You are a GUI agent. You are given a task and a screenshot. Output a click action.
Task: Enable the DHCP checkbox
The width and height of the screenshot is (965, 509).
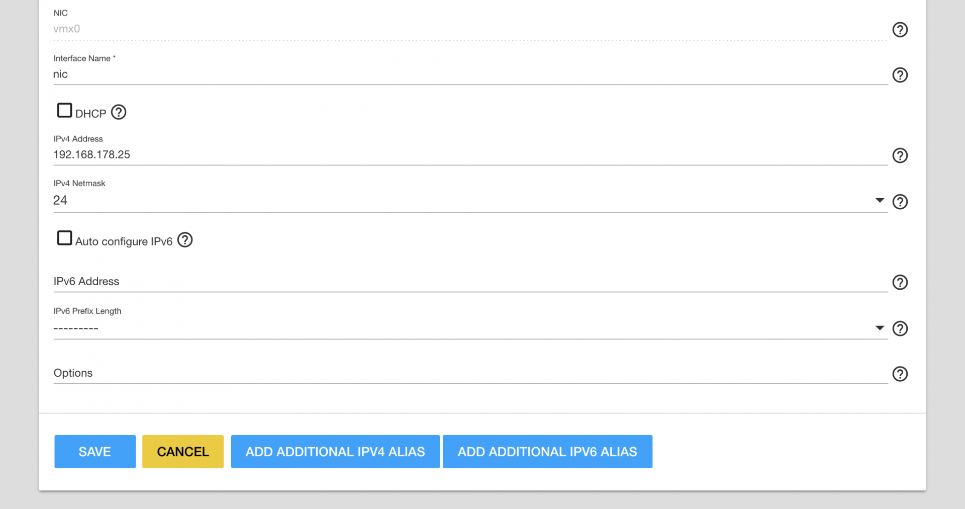tap(64, 110)
